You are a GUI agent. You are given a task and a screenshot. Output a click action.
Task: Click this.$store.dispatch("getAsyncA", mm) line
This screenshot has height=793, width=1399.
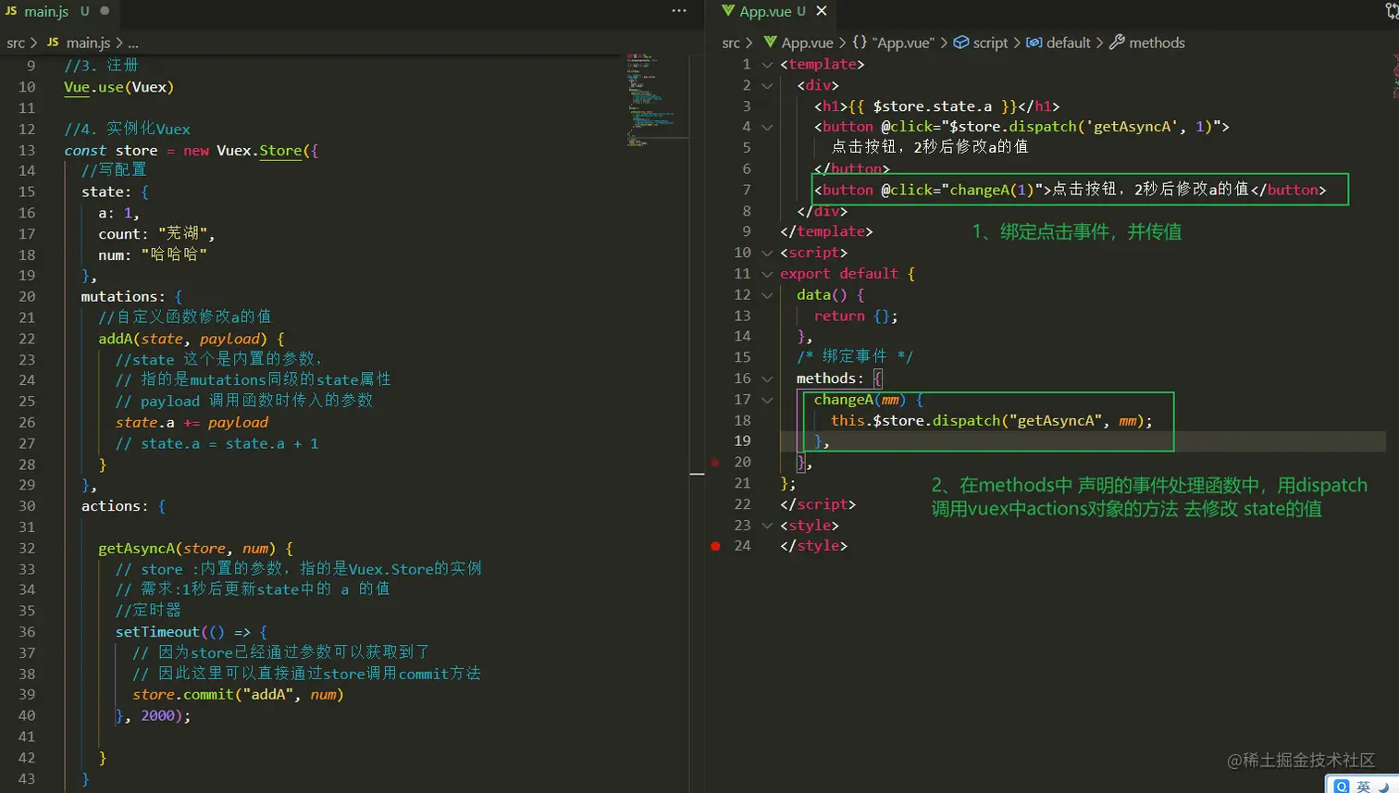point(992,420)
